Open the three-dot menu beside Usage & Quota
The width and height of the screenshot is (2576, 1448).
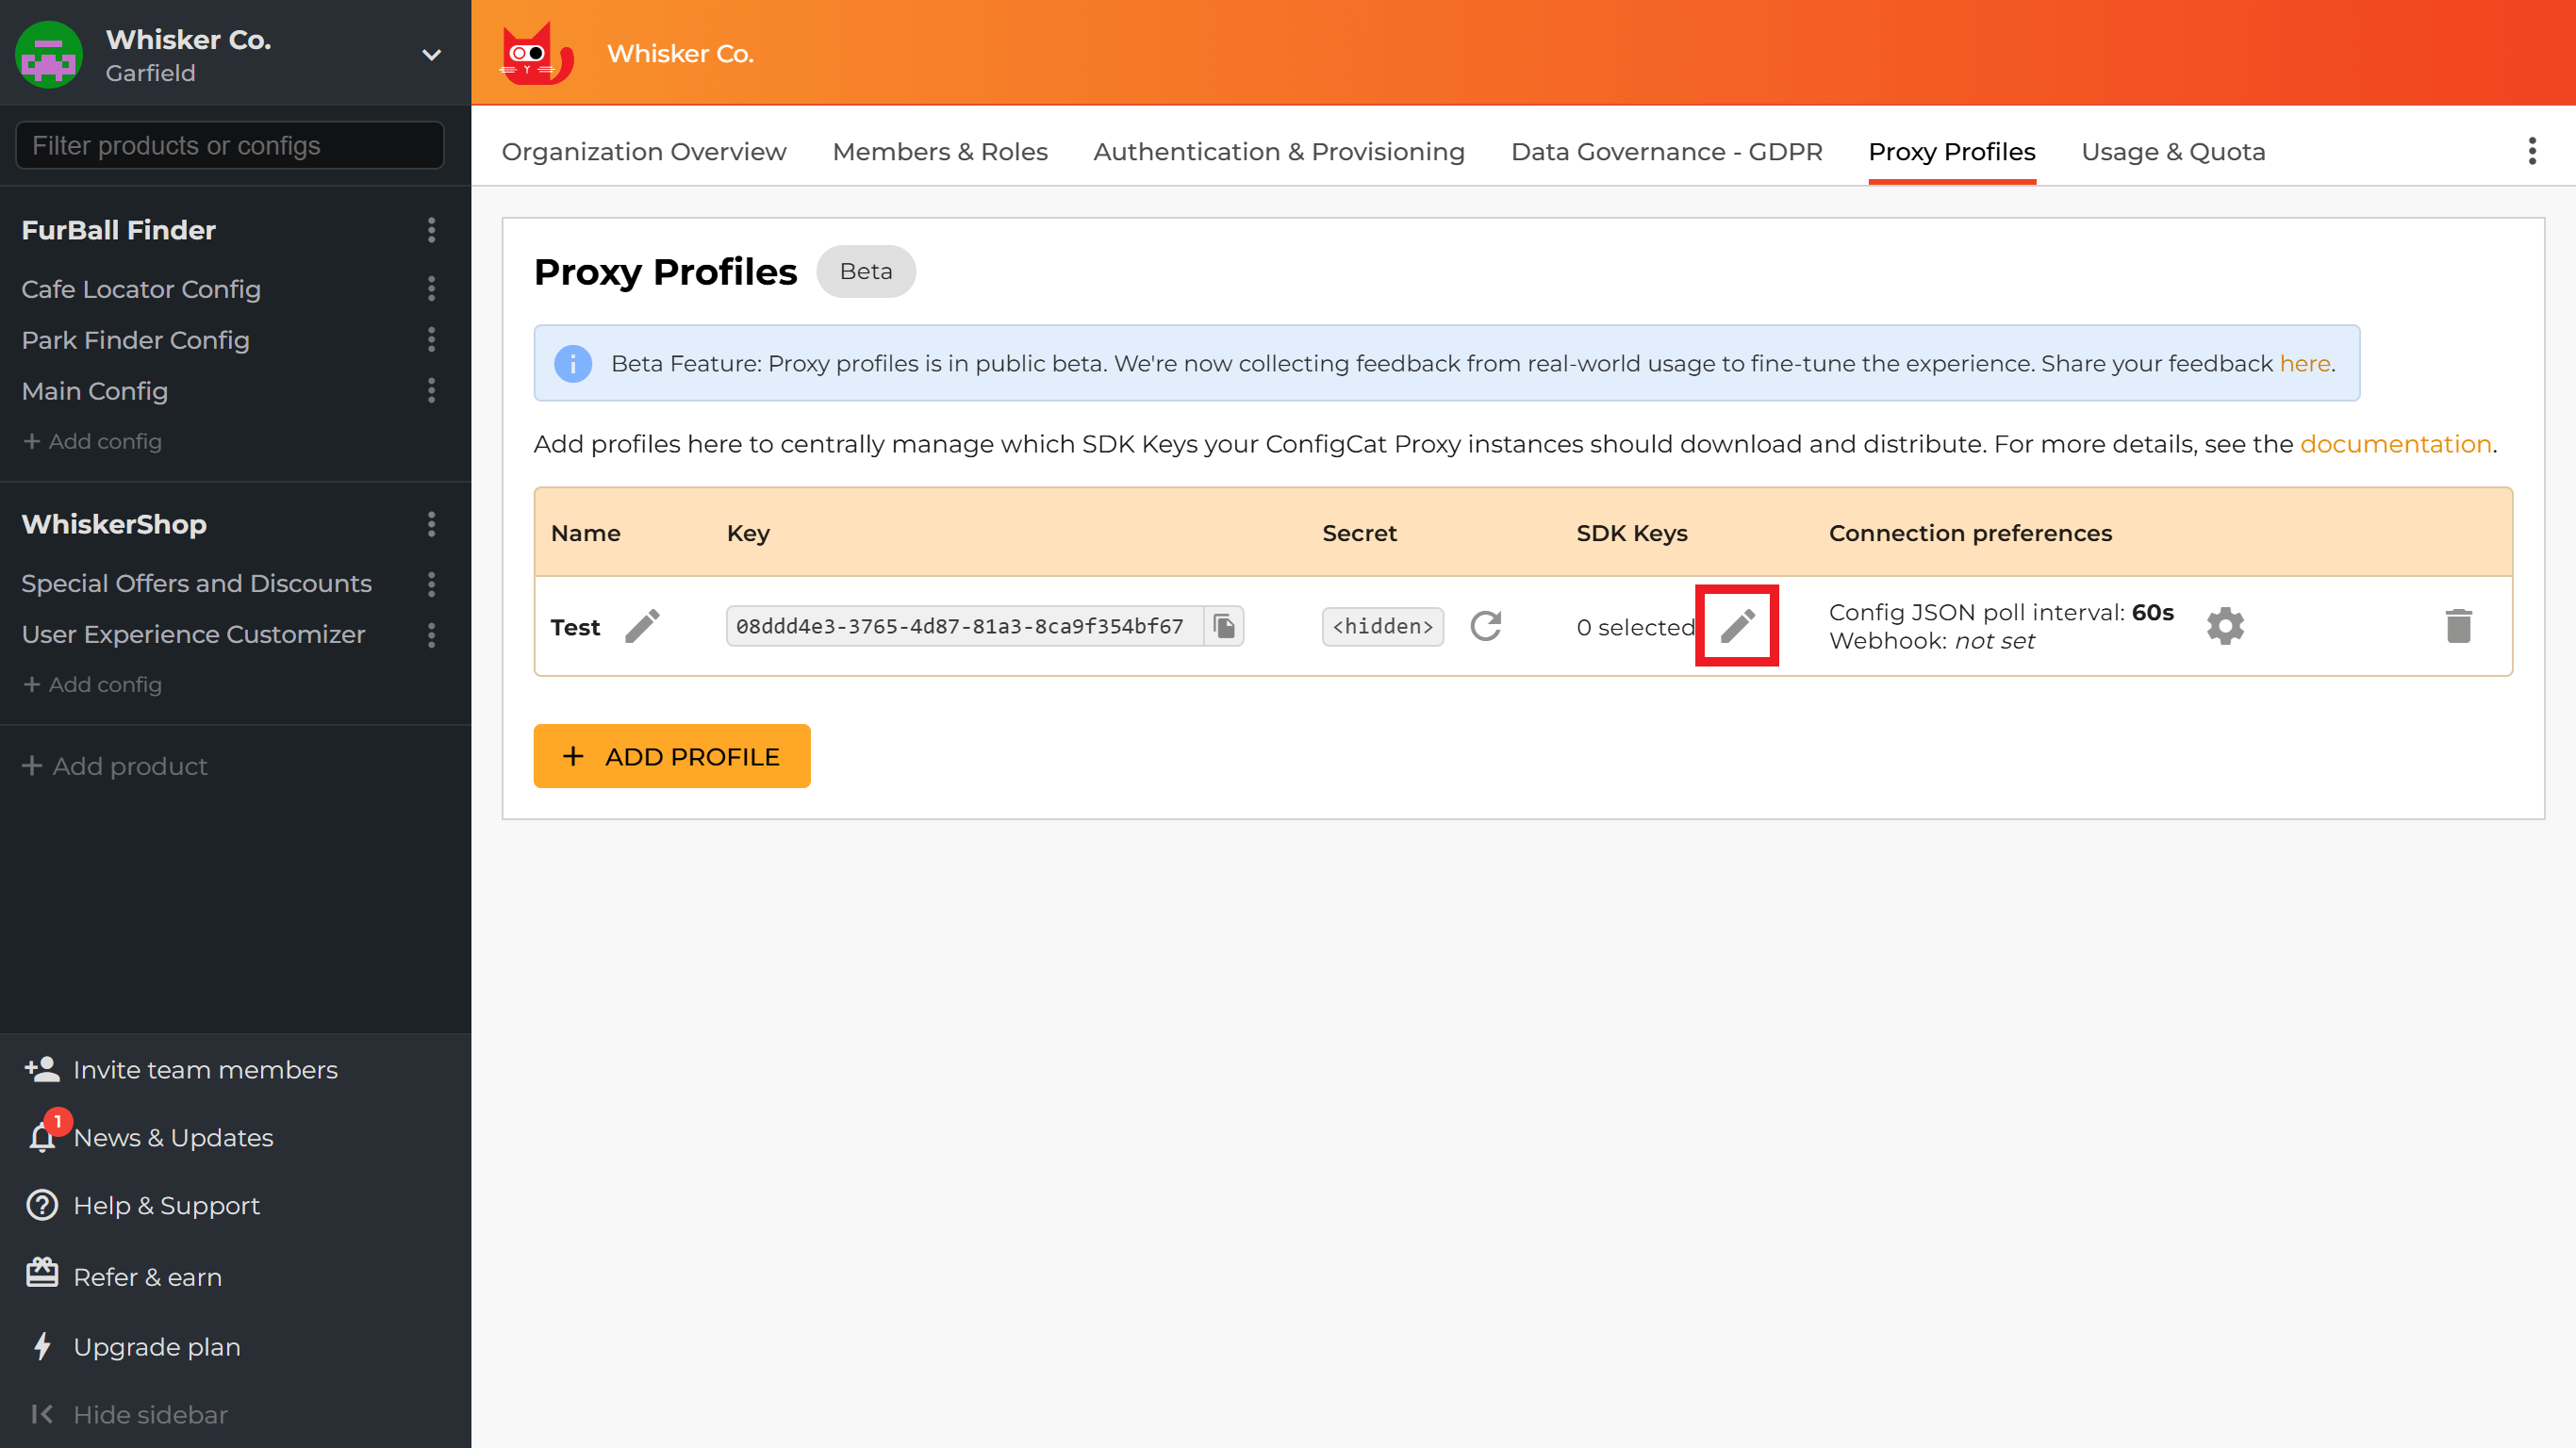[2532, 151]
